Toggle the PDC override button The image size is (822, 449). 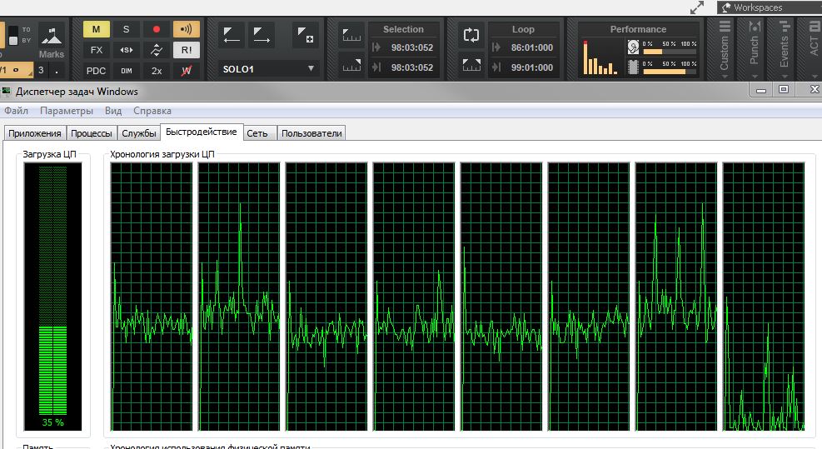tap(96, 70)
